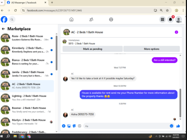The image size is (187, 140).
Task: Open Chrome profile icon
Action: click(x=177, y=10)
